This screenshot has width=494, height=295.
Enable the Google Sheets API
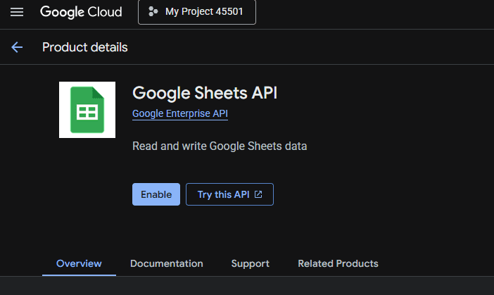pos(156,194)
